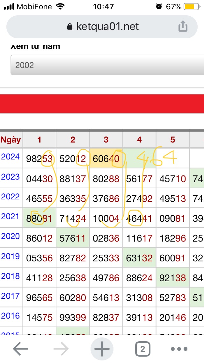Tap the share icon in address bar

coord(183,26)
